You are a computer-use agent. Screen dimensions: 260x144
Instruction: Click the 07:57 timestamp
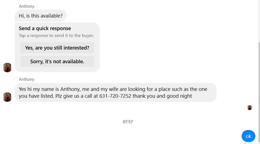pos(128,122)
